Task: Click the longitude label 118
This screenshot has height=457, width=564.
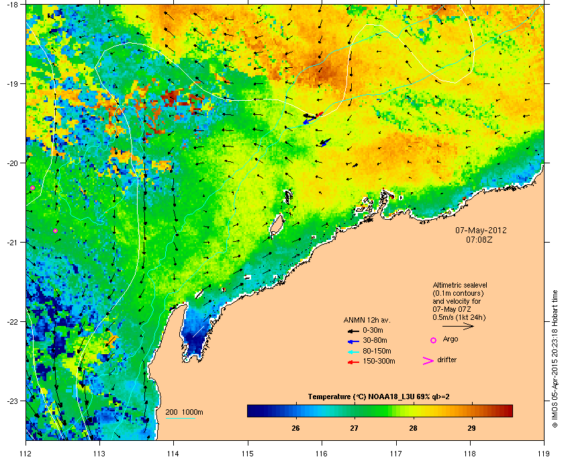Action: (x=470, y=453)
